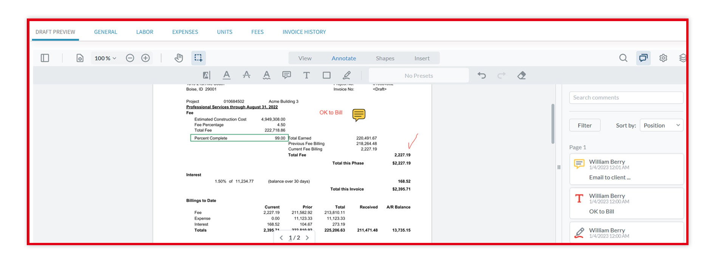Click the zoom in plus icon
Screen dimensions: 718x264
[145, 58]
